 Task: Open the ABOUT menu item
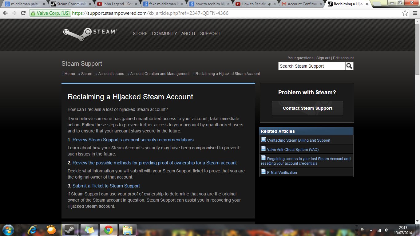coord(188,33)
